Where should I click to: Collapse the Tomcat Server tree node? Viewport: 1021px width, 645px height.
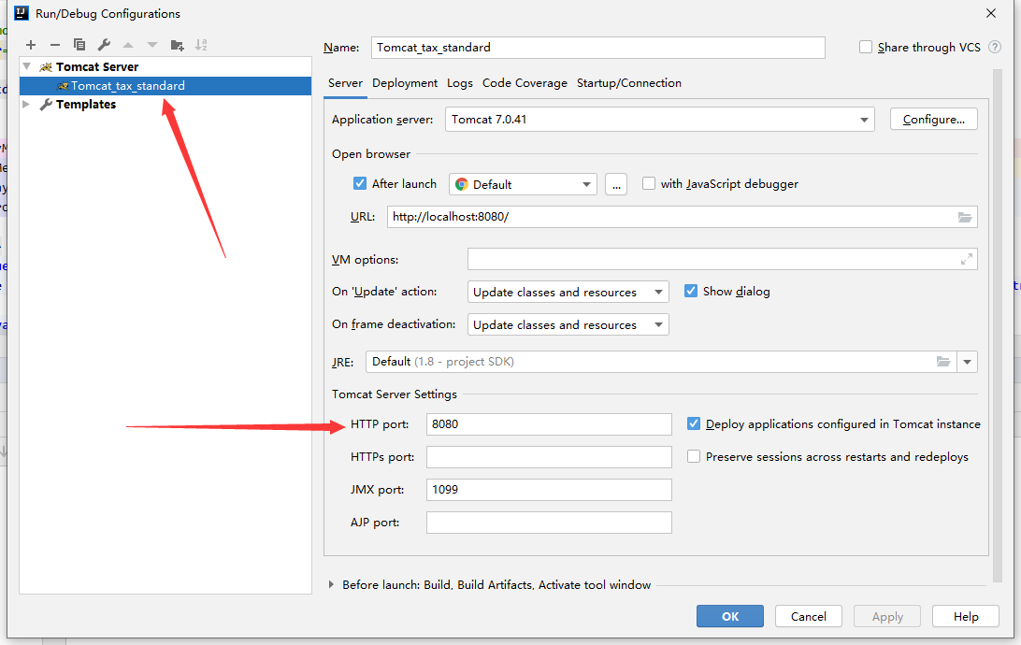pos(27,66)
